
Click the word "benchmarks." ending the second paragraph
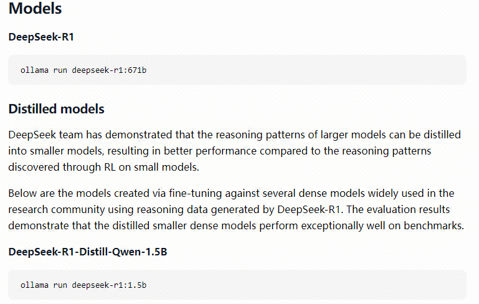click(434, 226)
